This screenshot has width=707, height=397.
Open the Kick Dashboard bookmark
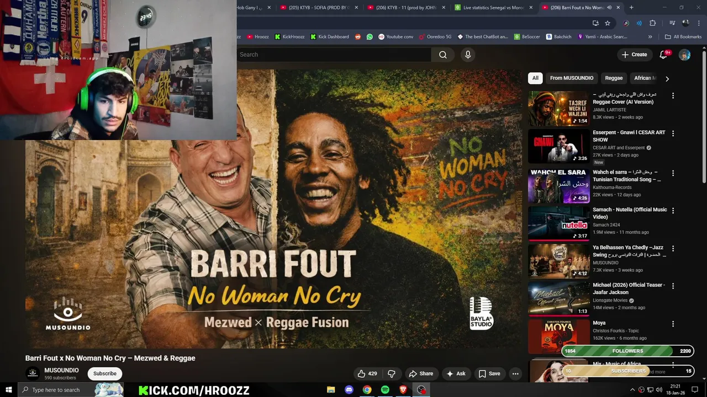coord(330,37)
